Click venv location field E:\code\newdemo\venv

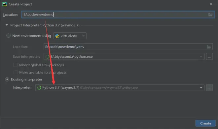[128, 47]
